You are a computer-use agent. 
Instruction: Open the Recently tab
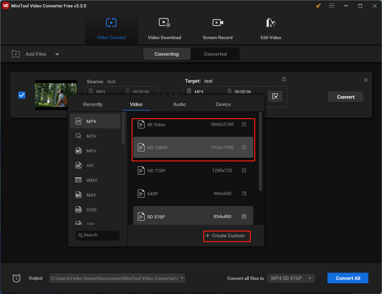click(93, 104)
